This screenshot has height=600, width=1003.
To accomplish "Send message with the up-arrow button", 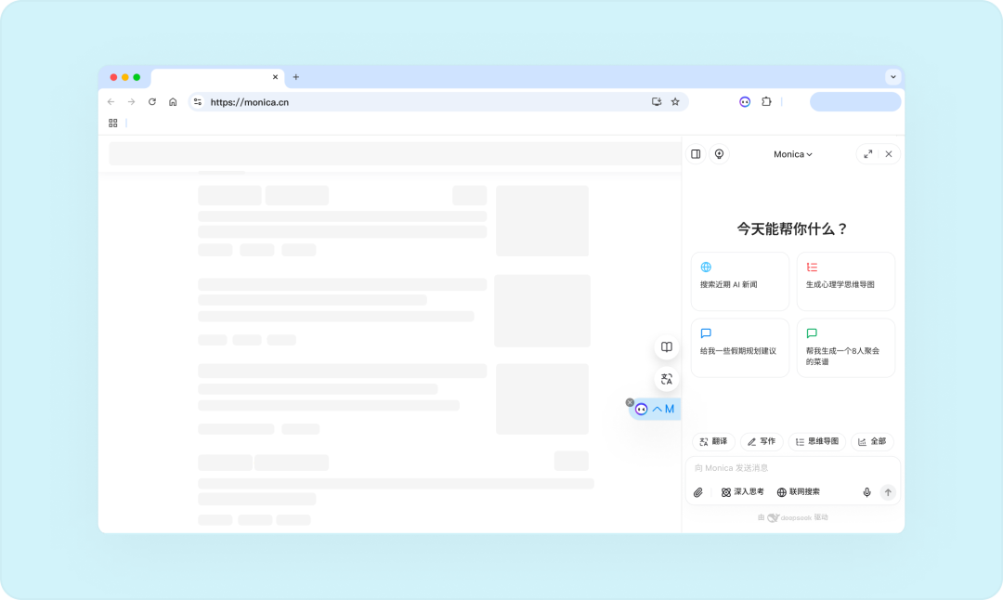I will [888, 492].
